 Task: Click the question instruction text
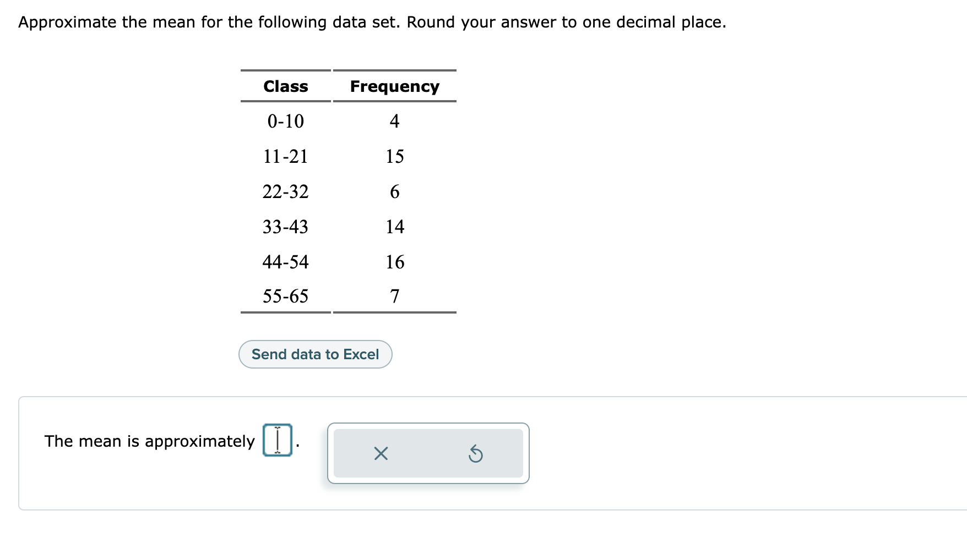click(372, 21)
